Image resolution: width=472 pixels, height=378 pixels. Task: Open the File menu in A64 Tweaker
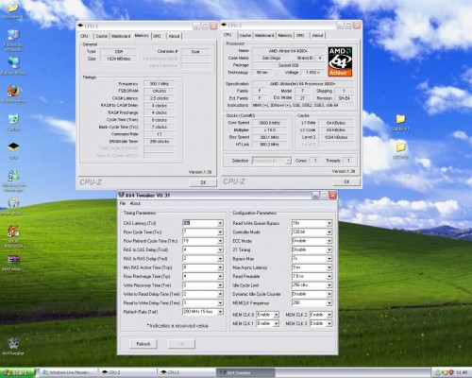(x=123, y=203)
